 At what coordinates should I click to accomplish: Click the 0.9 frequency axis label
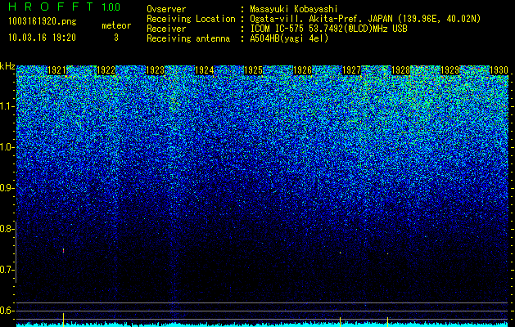coord(7,188)
